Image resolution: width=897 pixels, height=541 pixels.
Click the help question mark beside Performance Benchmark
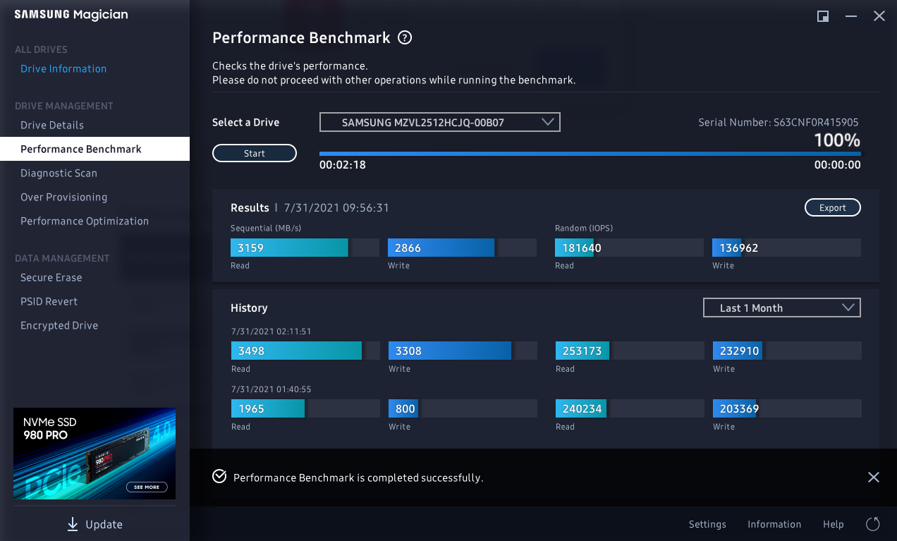(405, 38)
